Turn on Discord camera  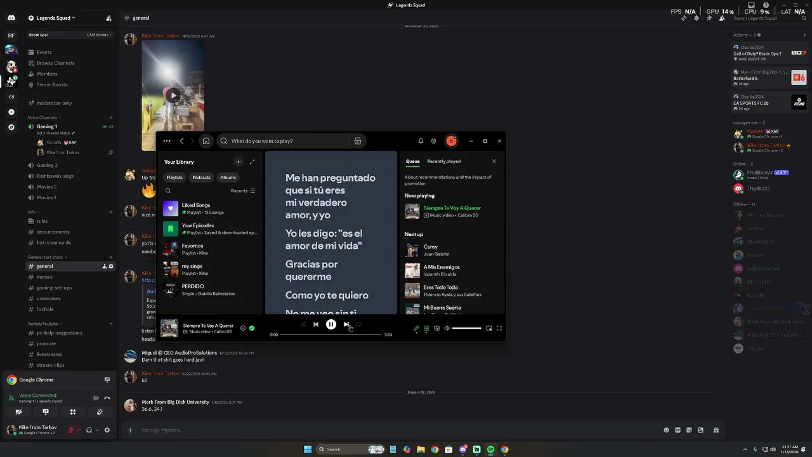18,412
